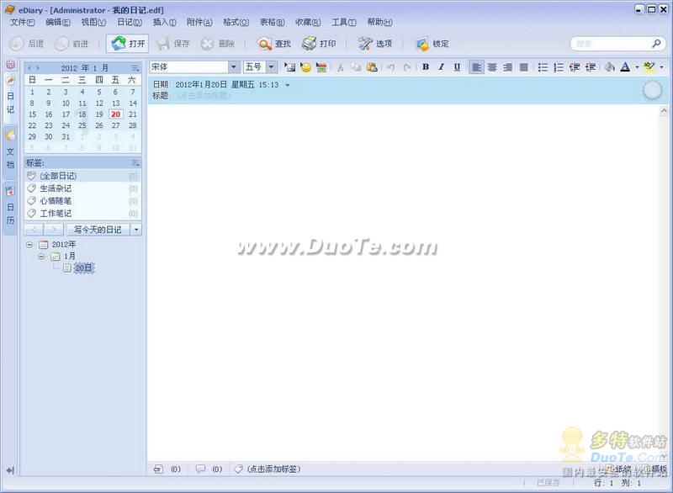The height and width of the screenshot is (493, 673).
Task: Click the 写今天的日记 button
Action: (x=98, y=230)
